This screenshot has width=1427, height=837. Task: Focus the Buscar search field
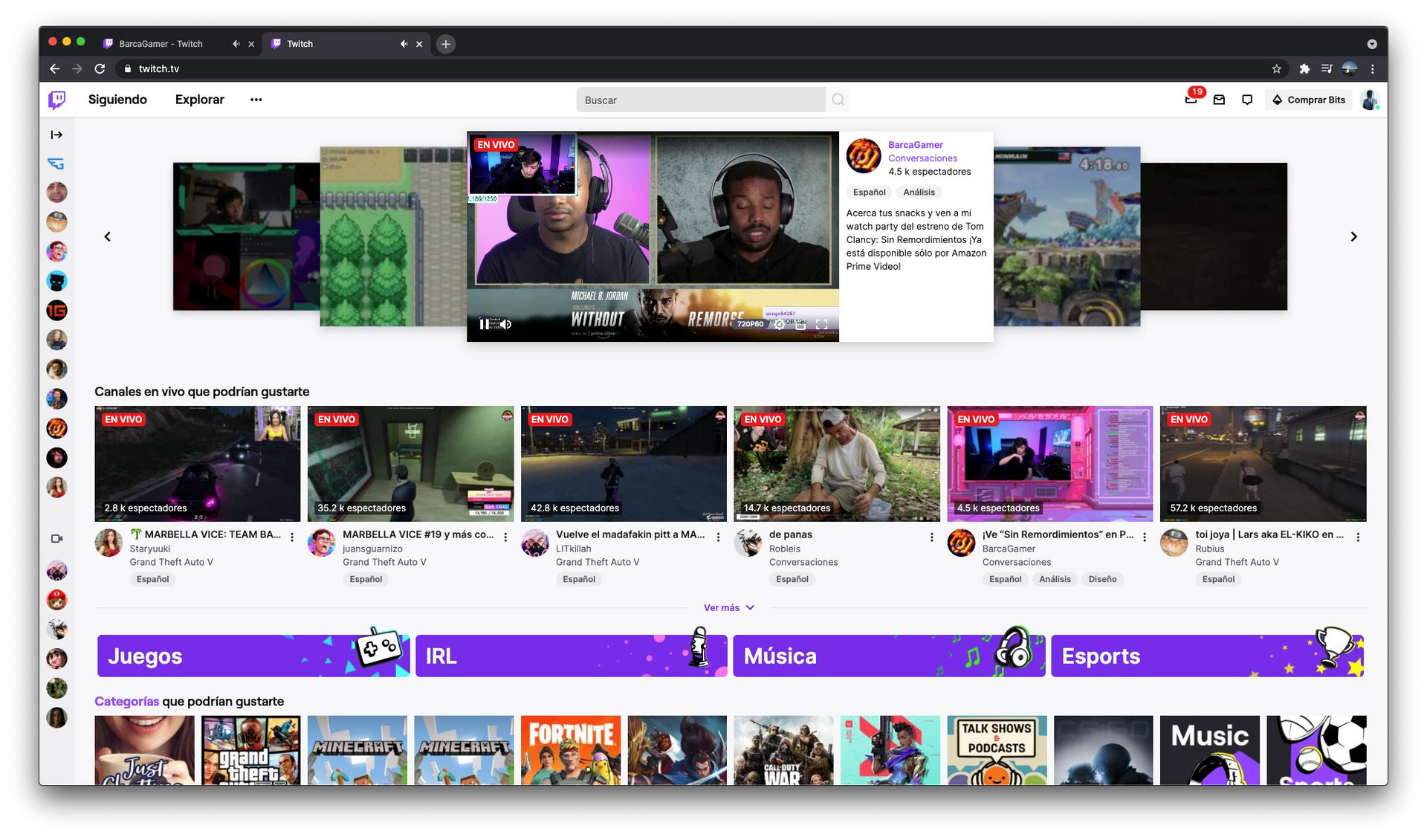point(701,100)
